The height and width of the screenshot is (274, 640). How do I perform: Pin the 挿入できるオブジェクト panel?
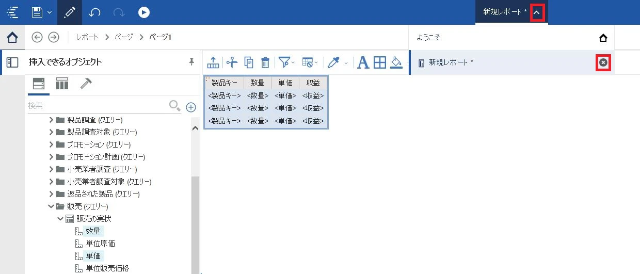(x=191, y=62)
